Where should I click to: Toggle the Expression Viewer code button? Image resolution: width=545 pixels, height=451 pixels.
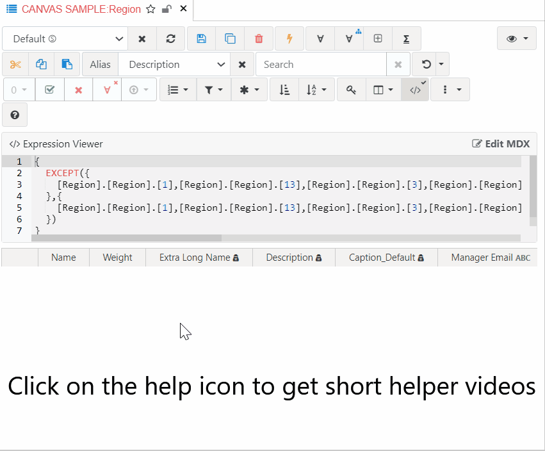coord(416,90)
